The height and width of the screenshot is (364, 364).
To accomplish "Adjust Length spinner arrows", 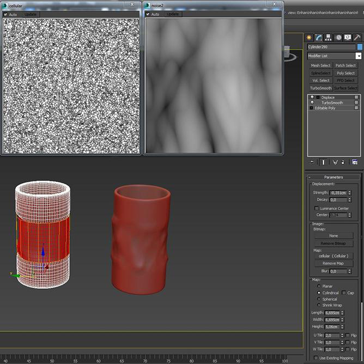I will click(342, 313).
